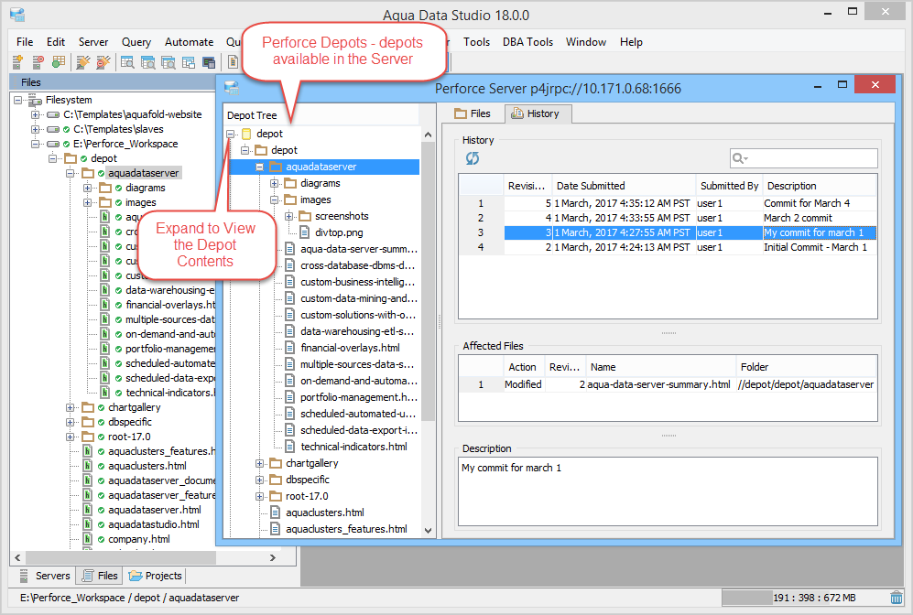Click inside the Description text area
Viewport: 913px width, 615px height.
click(668, 491)
